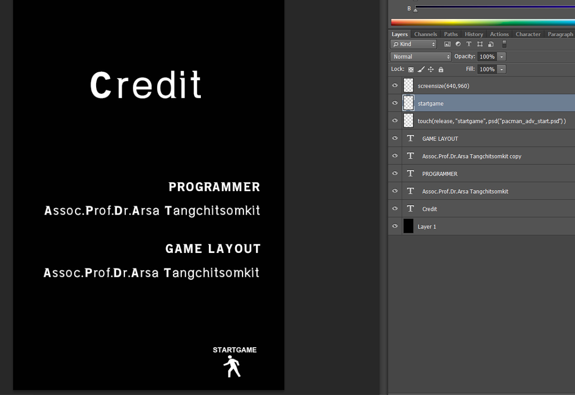
Task: Open the blend mode dropdown showing Normal
Action: point(420,56)
